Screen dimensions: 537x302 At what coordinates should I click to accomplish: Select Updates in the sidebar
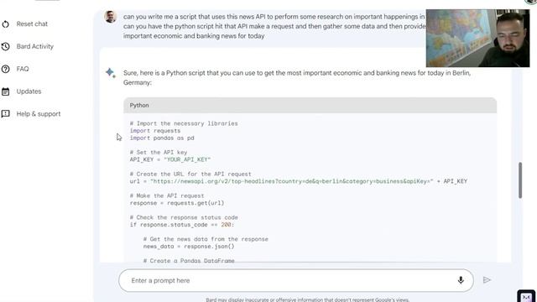[29, 91]
